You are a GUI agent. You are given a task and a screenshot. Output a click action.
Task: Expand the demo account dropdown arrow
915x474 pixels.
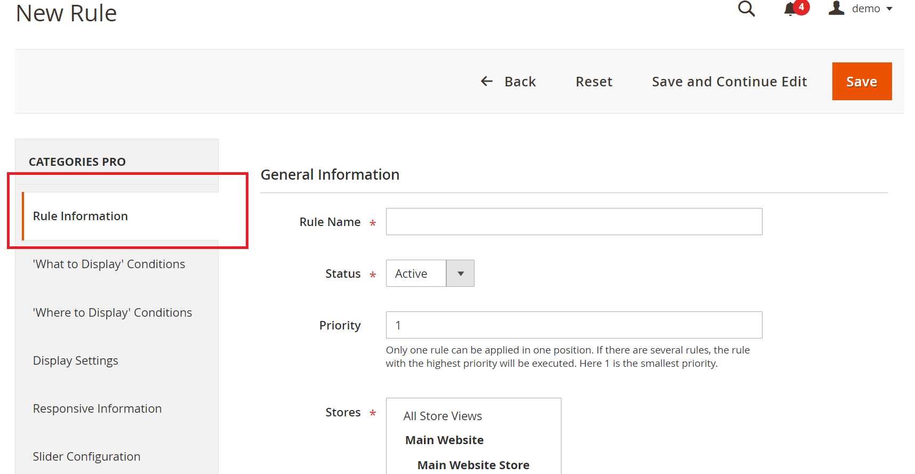point(889,9)
